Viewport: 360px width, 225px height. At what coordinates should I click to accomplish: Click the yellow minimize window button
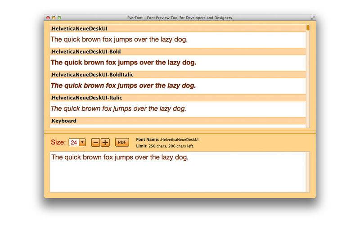(x=54, y=18)
